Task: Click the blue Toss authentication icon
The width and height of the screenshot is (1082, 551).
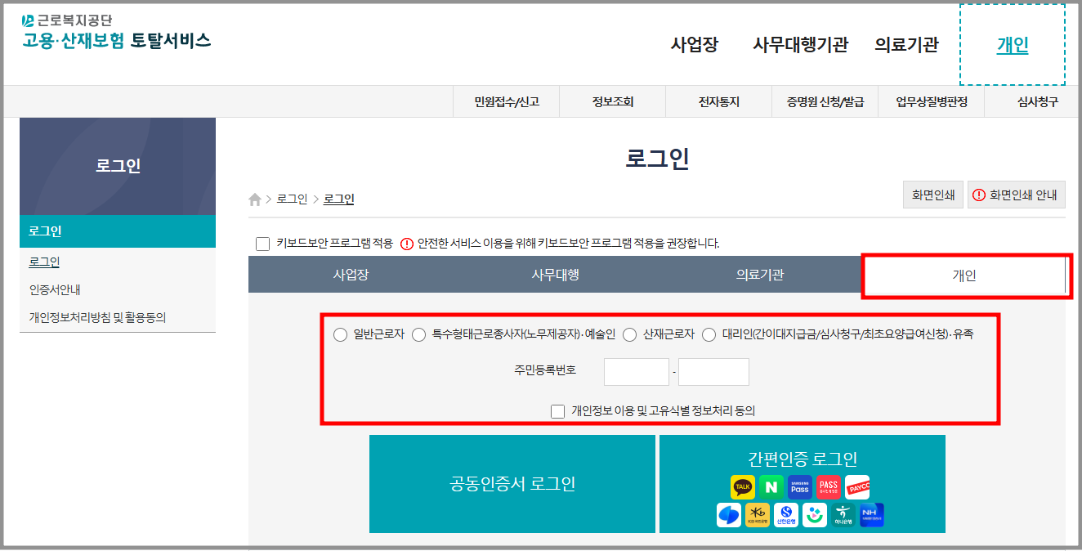Action: pos(729,515)
